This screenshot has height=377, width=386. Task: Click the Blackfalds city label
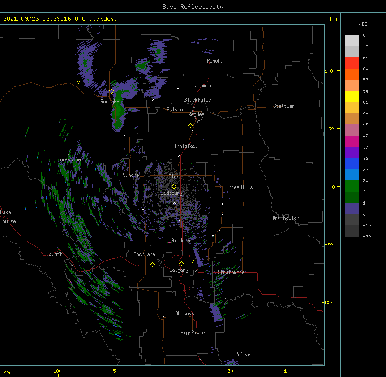coord(197,100)
